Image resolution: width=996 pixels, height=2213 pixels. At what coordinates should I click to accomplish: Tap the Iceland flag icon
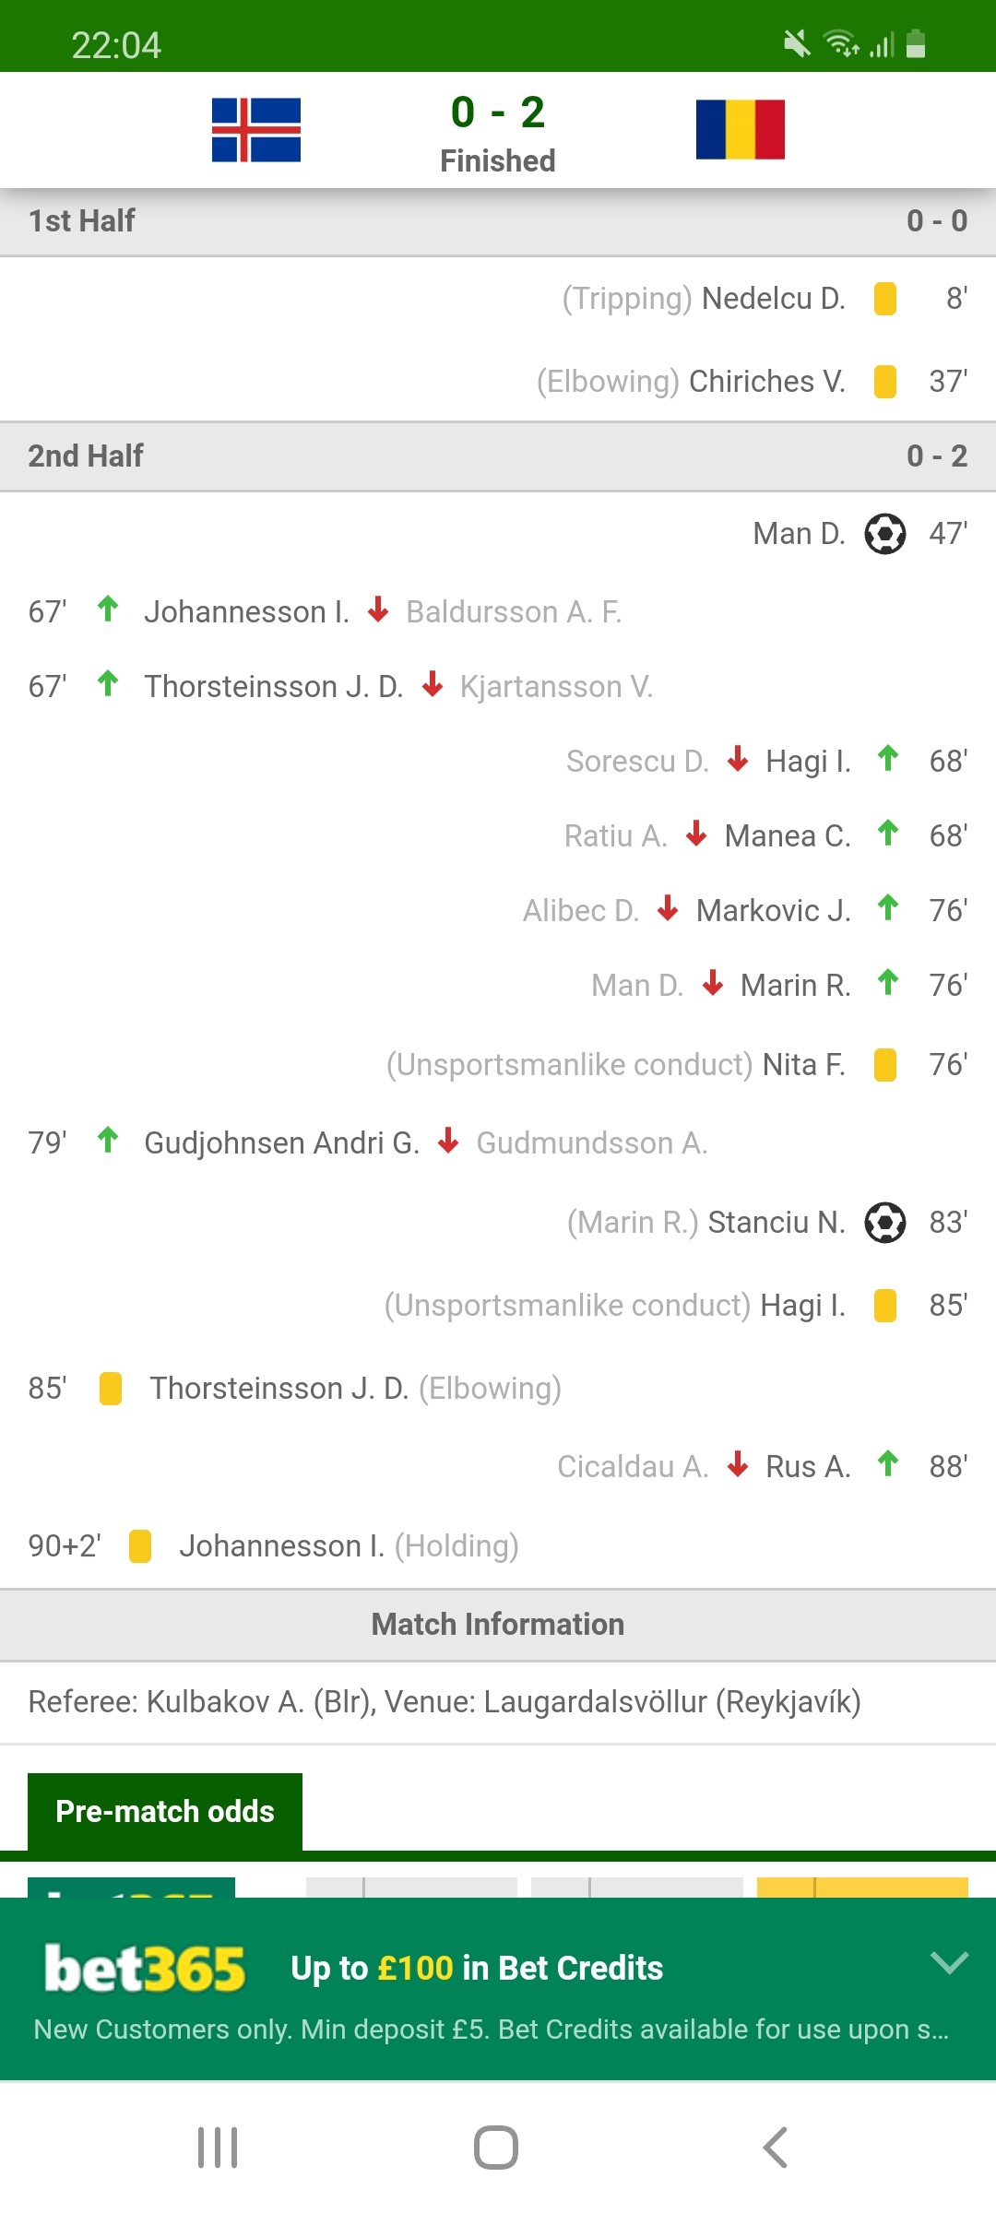[x=256, y=130]
